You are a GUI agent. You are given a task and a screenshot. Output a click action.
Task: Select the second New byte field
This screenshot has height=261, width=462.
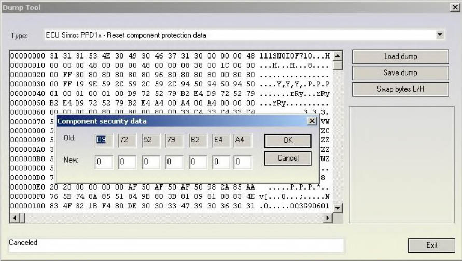127,163
